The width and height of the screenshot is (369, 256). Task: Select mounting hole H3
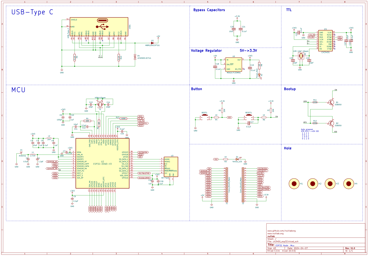(331, 184)
